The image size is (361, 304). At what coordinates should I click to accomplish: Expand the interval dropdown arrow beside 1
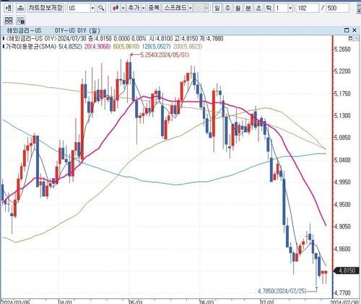[x=290, y=9]
